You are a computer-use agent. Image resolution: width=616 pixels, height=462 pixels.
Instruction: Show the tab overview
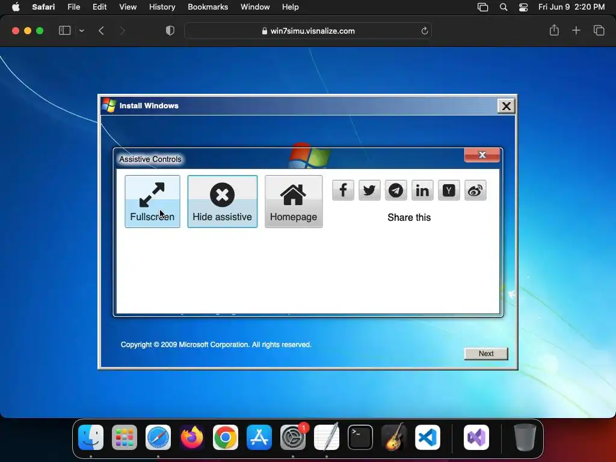point(599,31)
